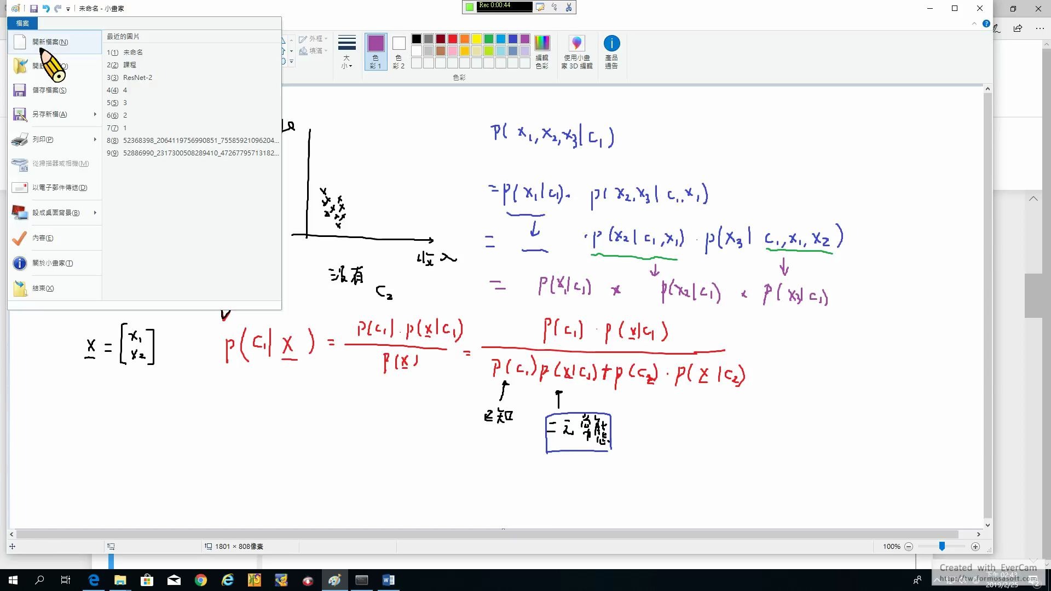Click the scissors icon in the recording widget
This screenshot has height=591, width=1051.
[568, 7]
